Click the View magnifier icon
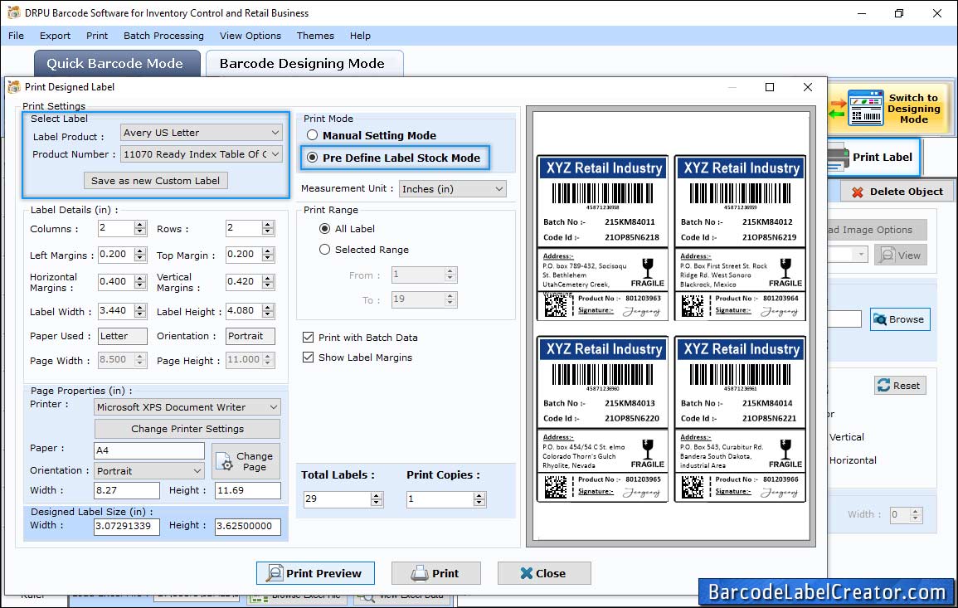 (887, 255)
